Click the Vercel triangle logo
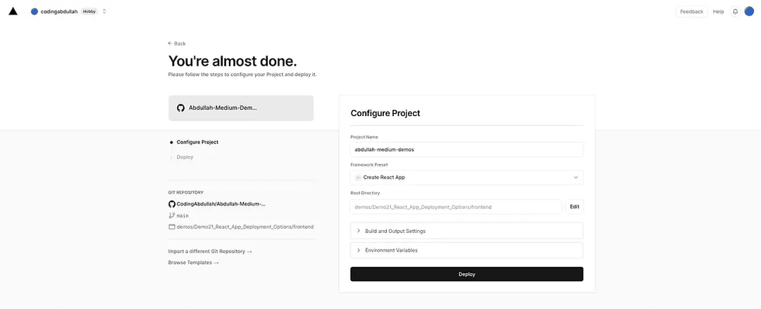The height and width of the screenshot is (309, 761). coord(13,11)
